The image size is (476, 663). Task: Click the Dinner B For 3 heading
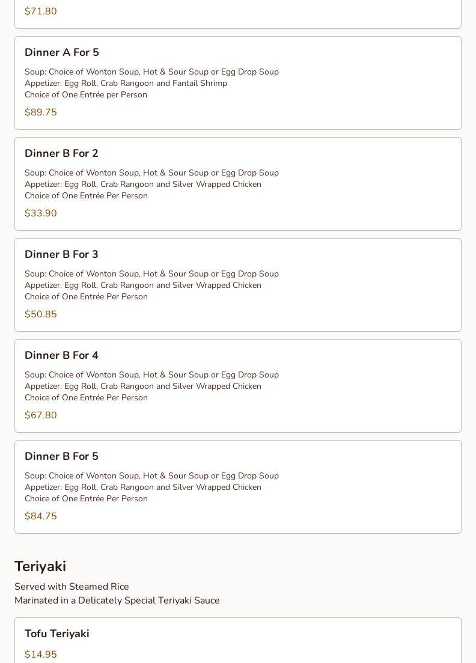click(61, 255)
